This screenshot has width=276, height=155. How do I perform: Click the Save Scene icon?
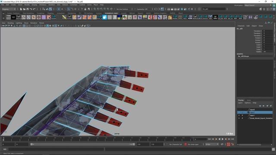pyautogui.click(x=28, y=9)
